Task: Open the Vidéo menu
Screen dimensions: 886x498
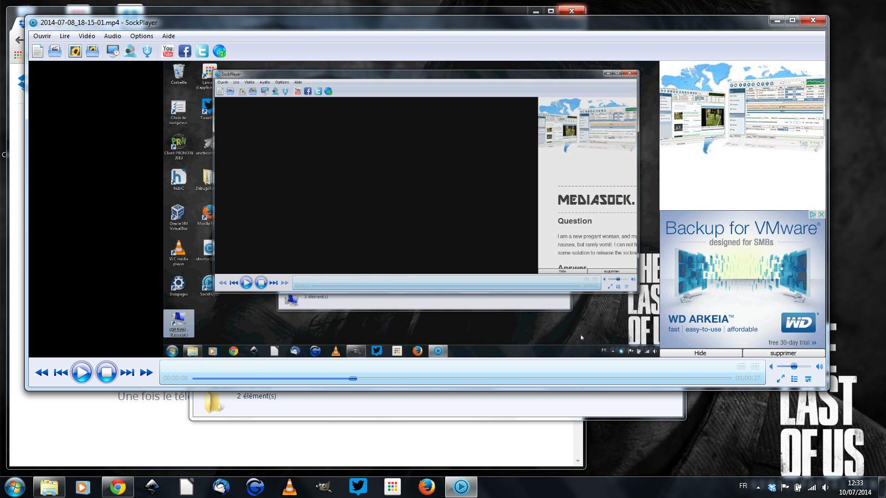Action: point(87,36)
